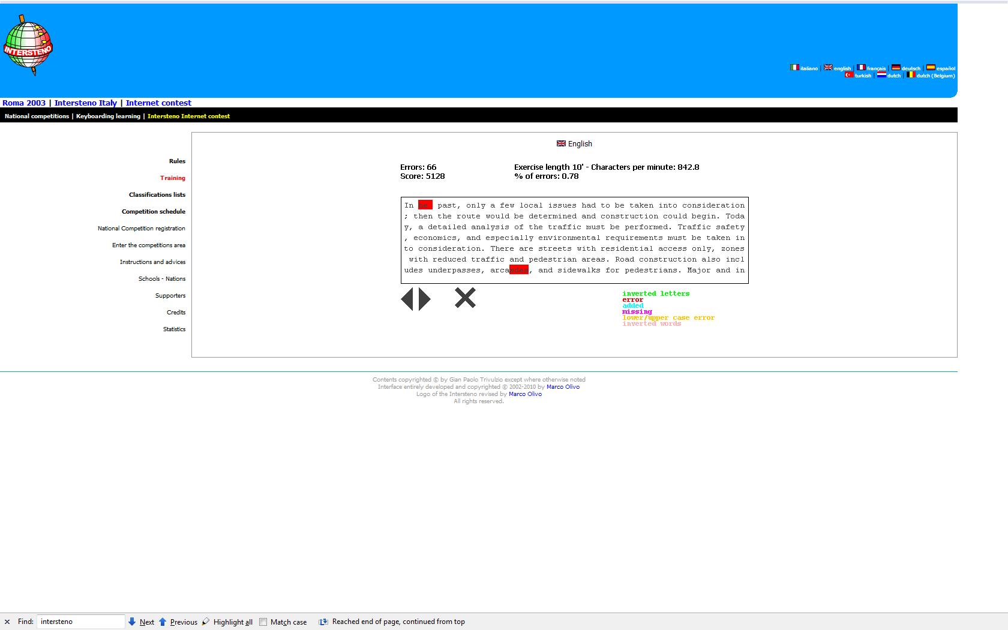Click 'Reached end of page' status message
The image size is (1008, 630).
coord(398,622)
